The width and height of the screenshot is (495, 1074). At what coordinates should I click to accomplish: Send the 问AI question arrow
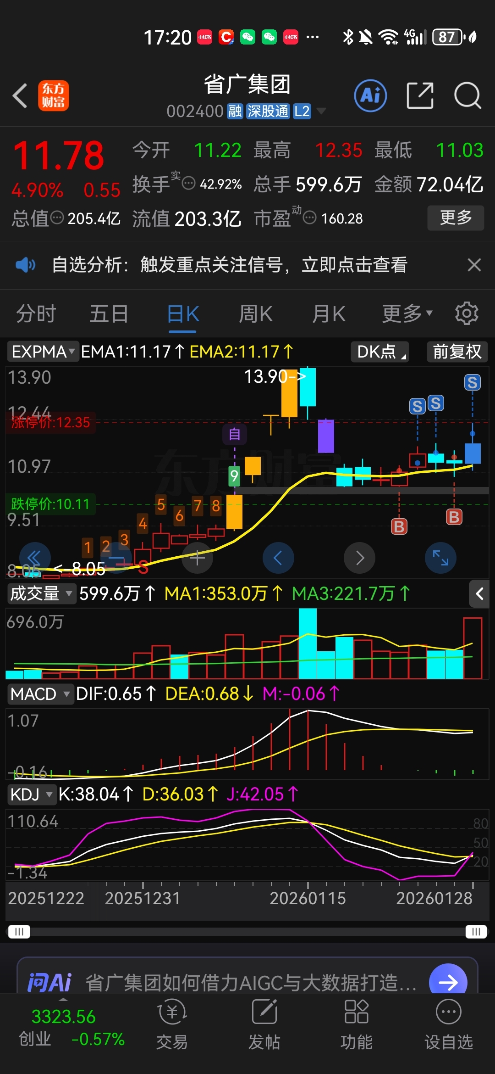coord(448,982)
